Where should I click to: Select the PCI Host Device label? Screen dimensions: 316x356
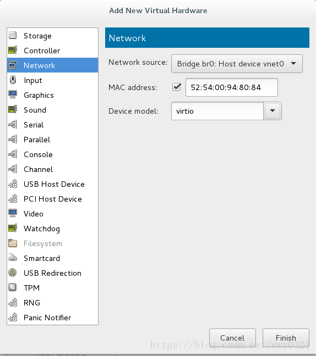click(52, 199)
